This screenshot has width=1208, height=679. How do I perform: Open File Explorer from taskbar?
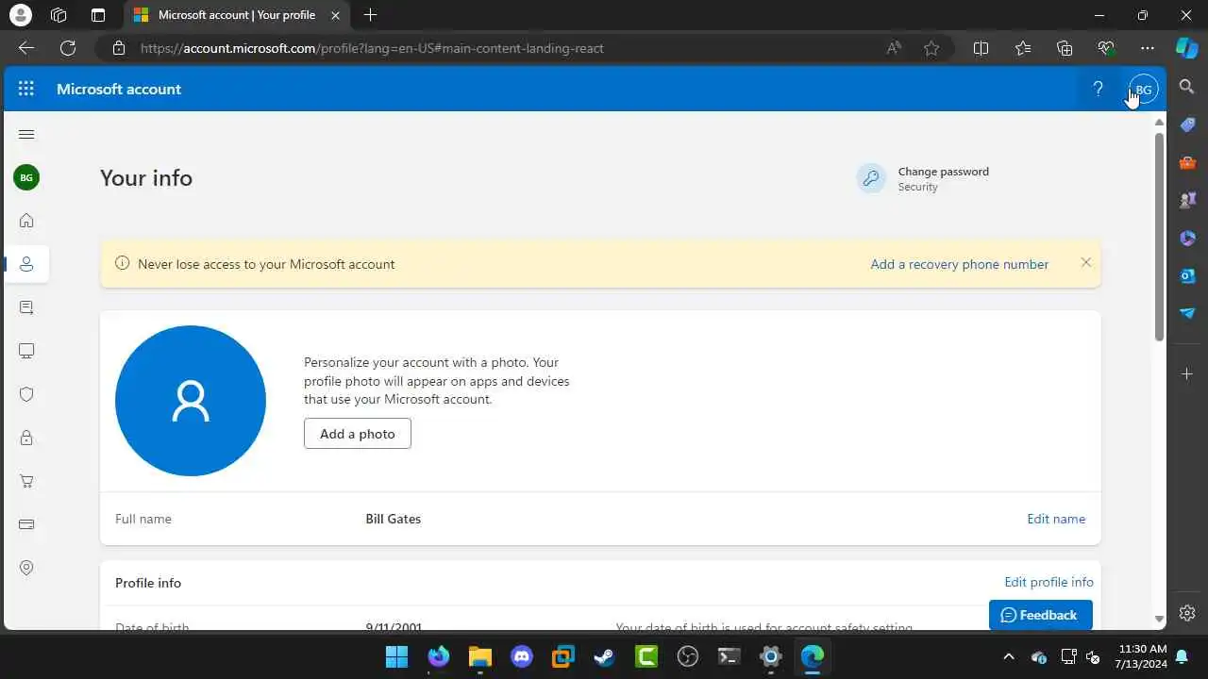[480, 656]
